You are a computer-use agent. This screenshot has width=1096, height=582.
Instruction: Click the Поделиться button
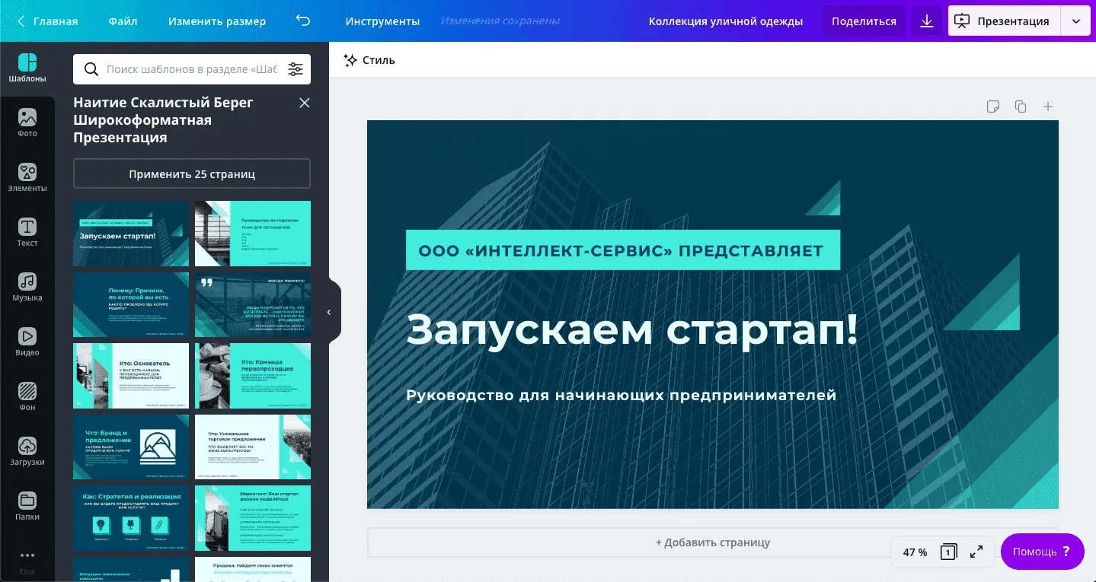pos(864,21)
